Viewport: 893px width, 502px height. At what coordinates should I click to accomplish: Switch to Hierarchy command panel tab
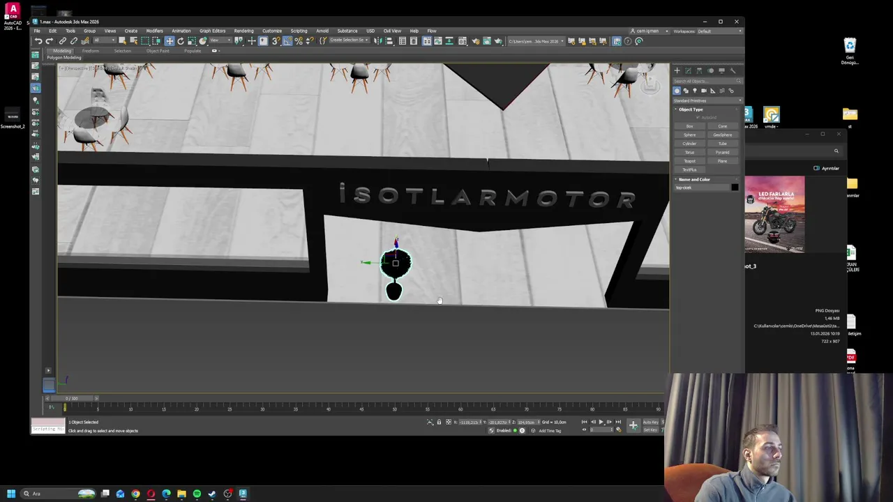pos(699,70)
